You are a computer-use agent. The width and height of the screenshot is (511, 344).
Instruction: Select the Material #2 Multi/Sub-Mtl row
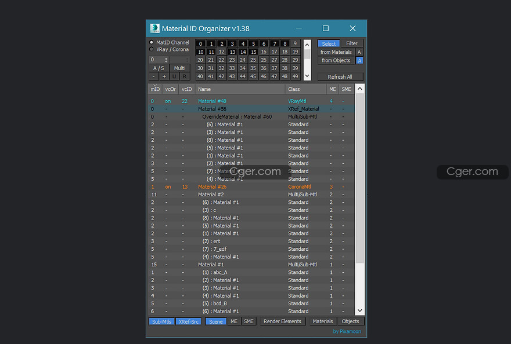[251, 195]
